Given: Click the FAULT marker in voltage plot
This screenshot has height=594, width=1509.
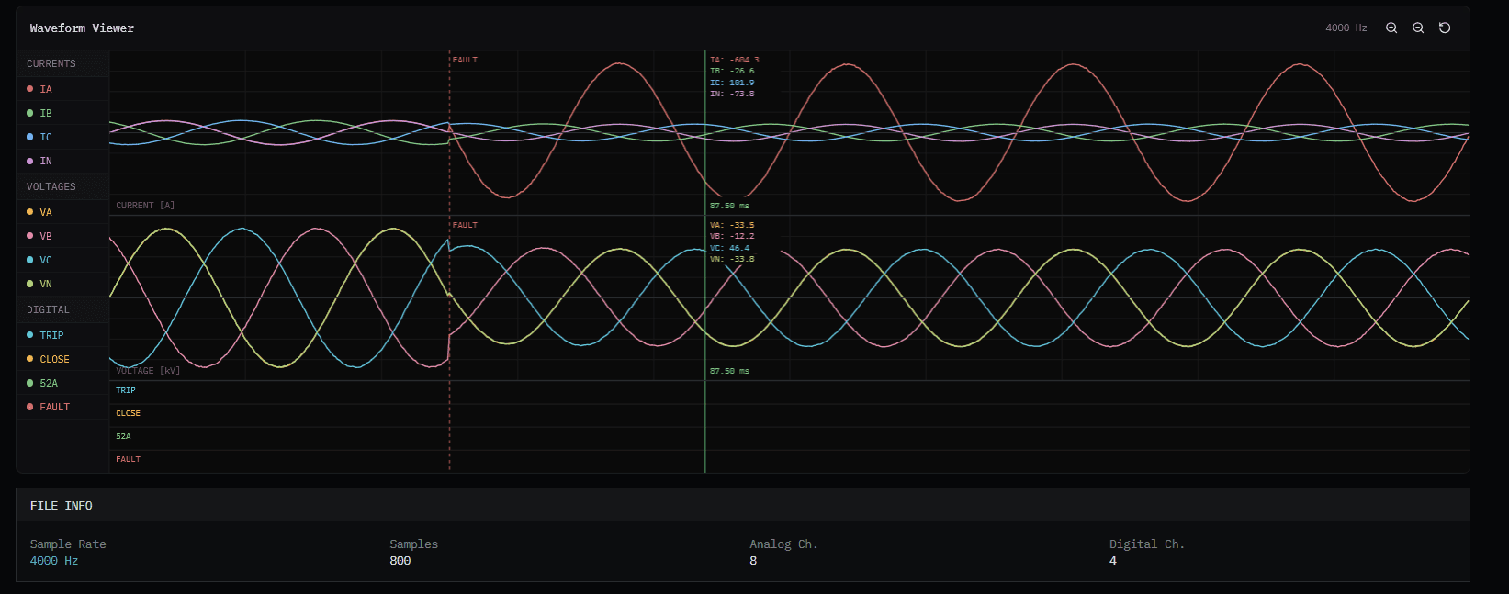Looking at the screenshot, I should click(465, 225).
